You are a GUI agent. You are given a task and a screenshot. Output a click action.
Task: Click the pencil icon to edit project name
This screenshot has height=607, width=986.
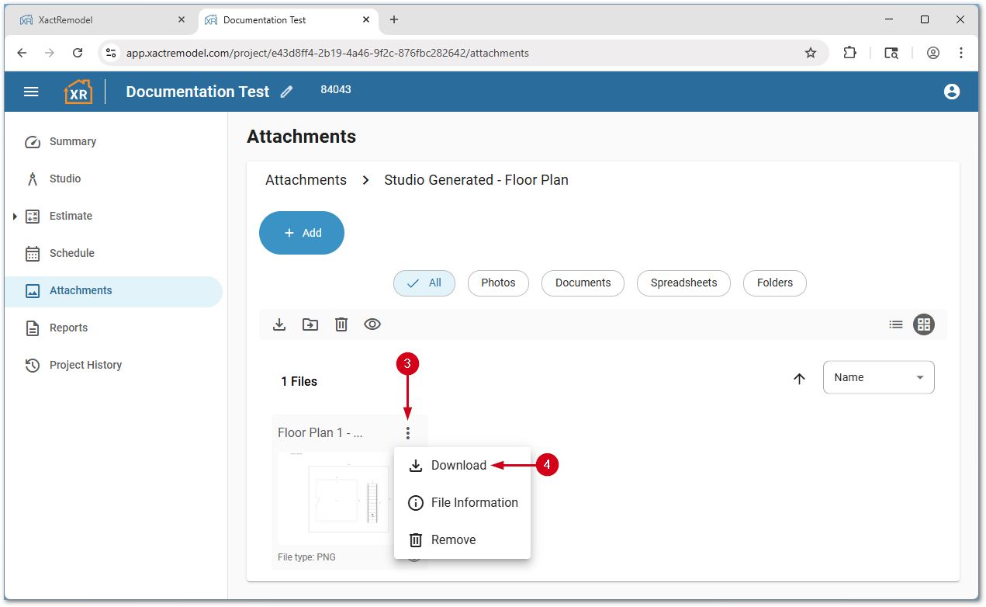point(287,92)
